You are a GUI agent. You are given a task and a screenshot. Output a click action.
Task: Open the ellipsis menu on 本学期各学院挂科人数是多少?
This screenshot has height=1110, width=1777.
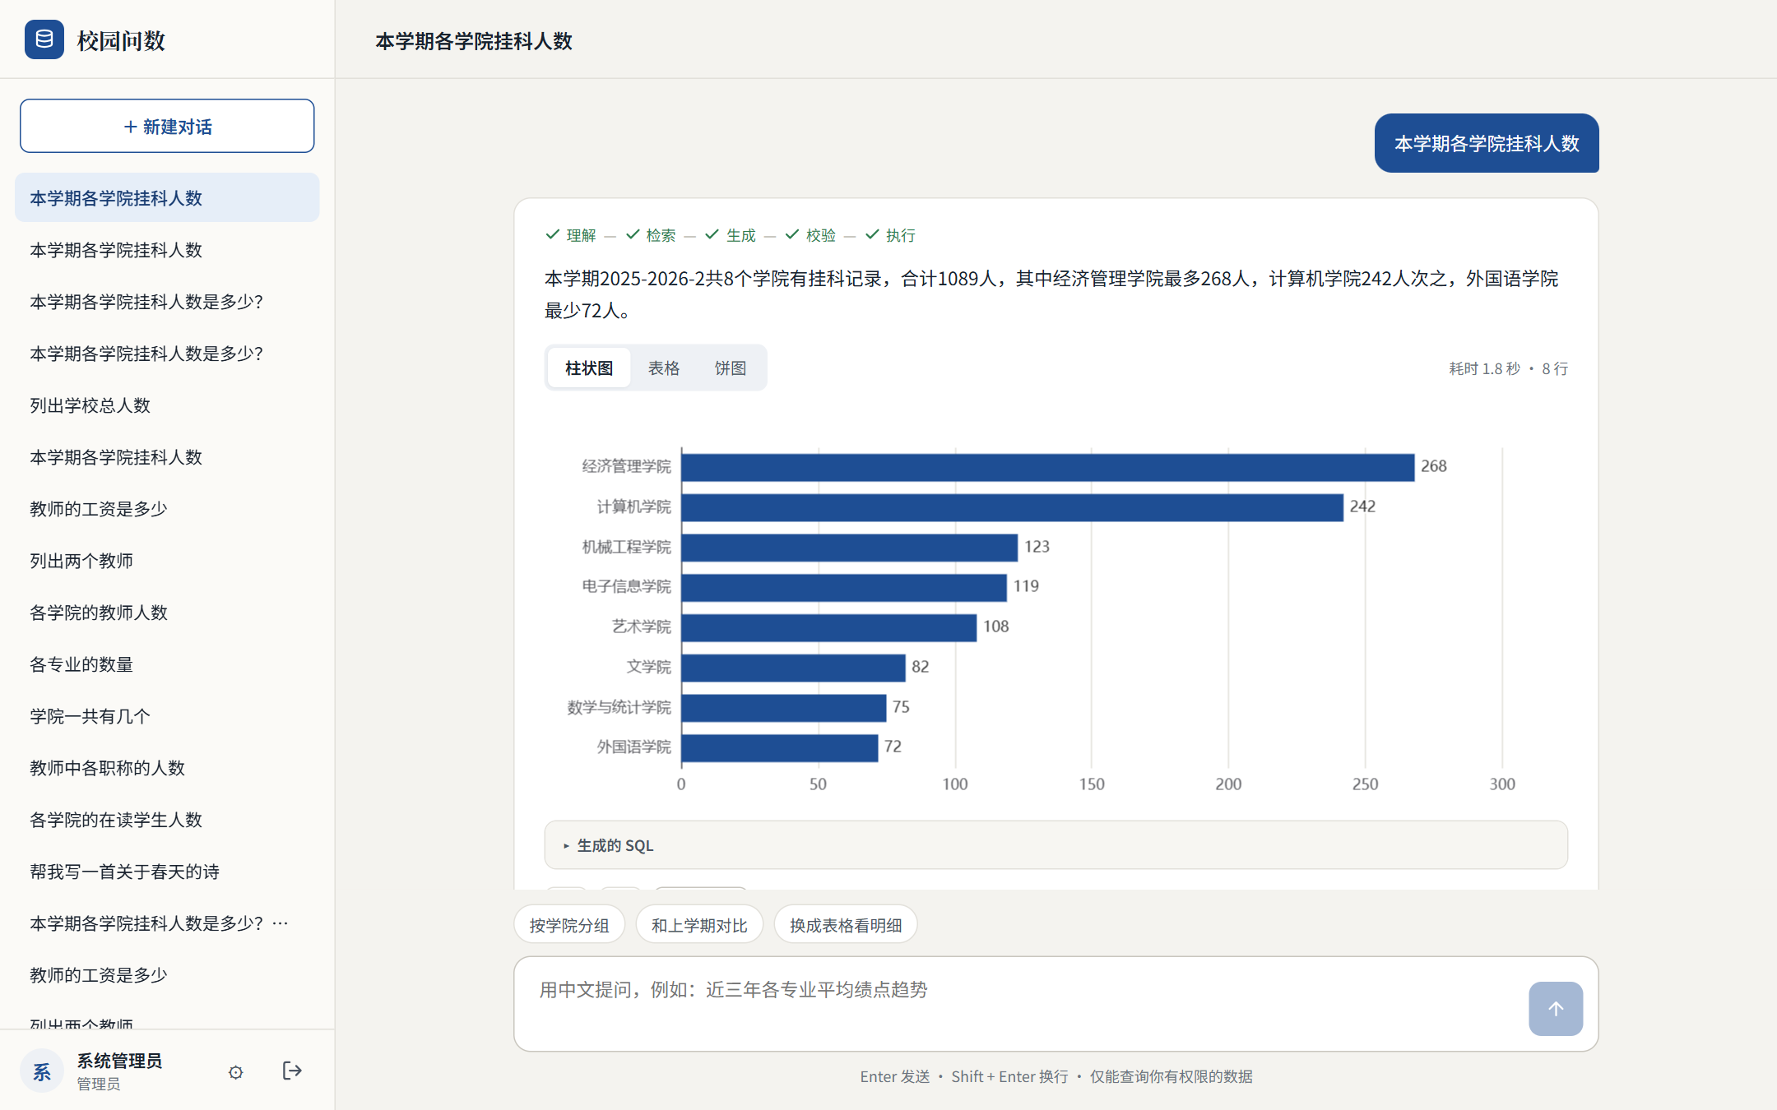pyautogui.click(x=281, y=923)
